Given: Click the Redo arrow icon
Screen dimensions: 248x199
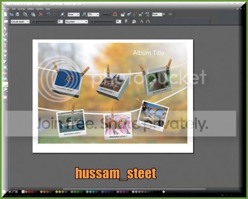Looking at the screenshot, I should click(55, 14).
